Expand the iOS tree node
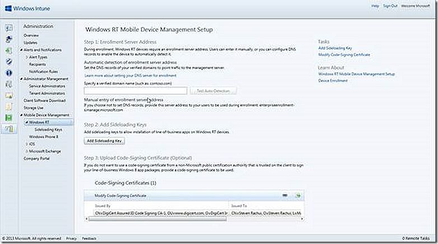This screenshot has height=244, width=438. coord(27,144)
